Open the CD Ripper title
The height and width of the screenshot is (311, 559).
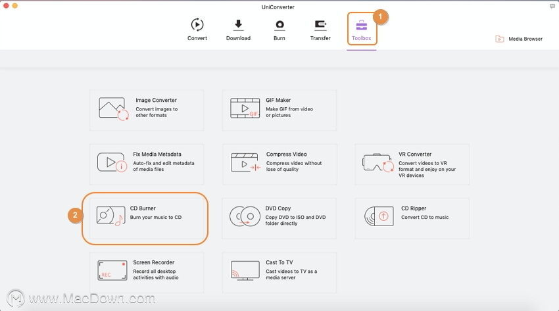414,208
